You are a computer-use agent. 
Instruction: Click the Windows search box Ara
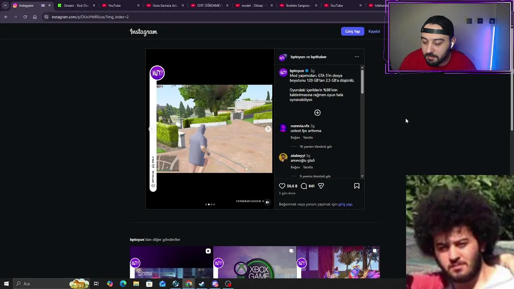tap(51, 284)
